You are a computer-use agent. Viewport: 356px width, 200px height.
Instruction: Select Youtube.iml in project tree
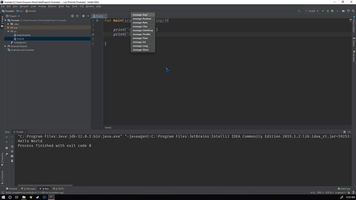18,42
